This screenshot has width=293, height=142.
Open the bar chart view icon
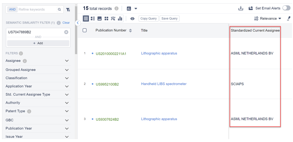coord(120,19)
